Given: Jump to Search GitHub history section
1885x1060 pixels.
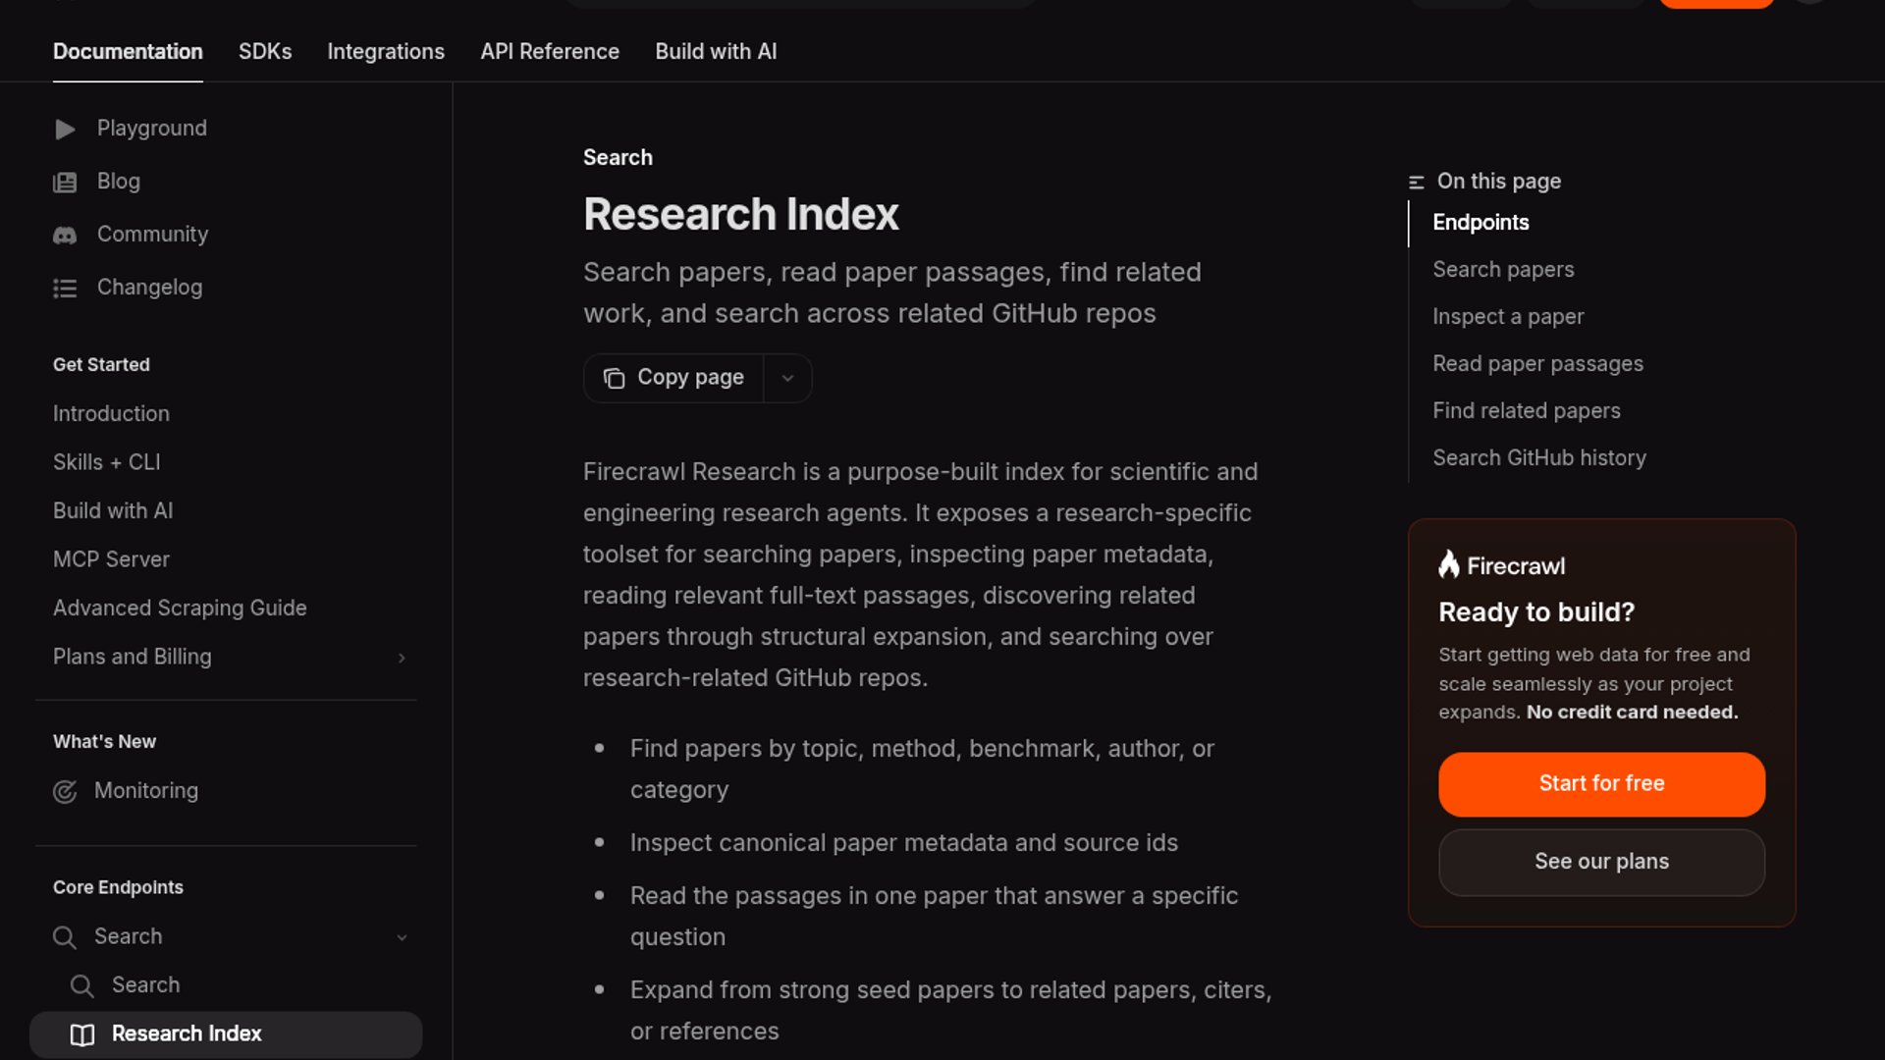Looking at the screenshot, I should click(1539, 458).
